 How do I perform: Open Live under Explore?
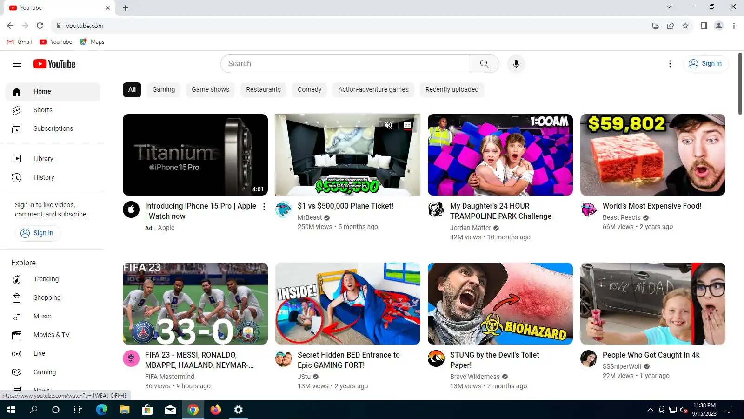pyautogui.click(x=53, y=353)
